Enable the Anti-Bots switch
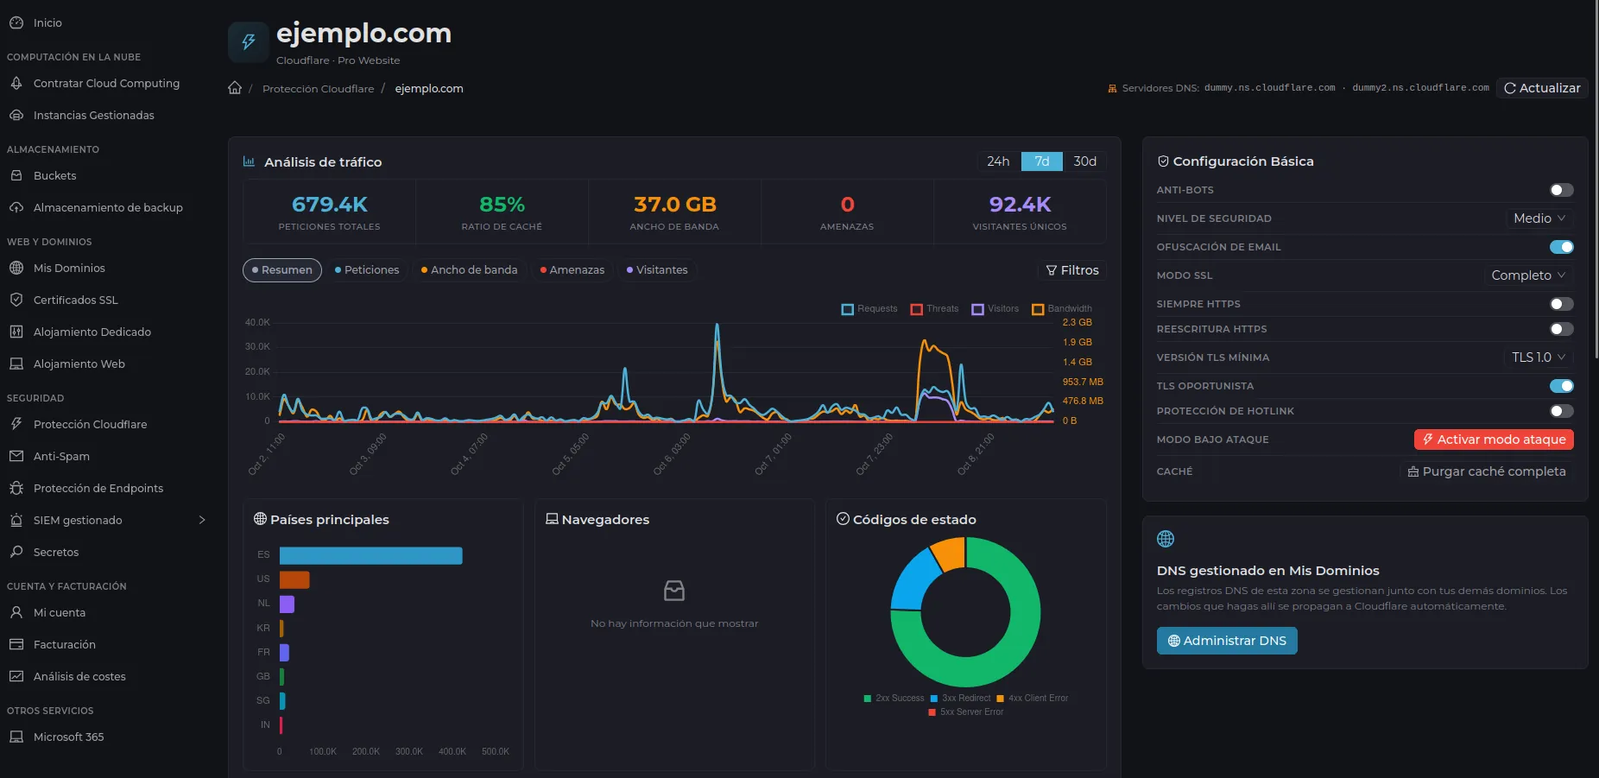This screenshot has height=778, width=1599. click(x=1562, y=190)
